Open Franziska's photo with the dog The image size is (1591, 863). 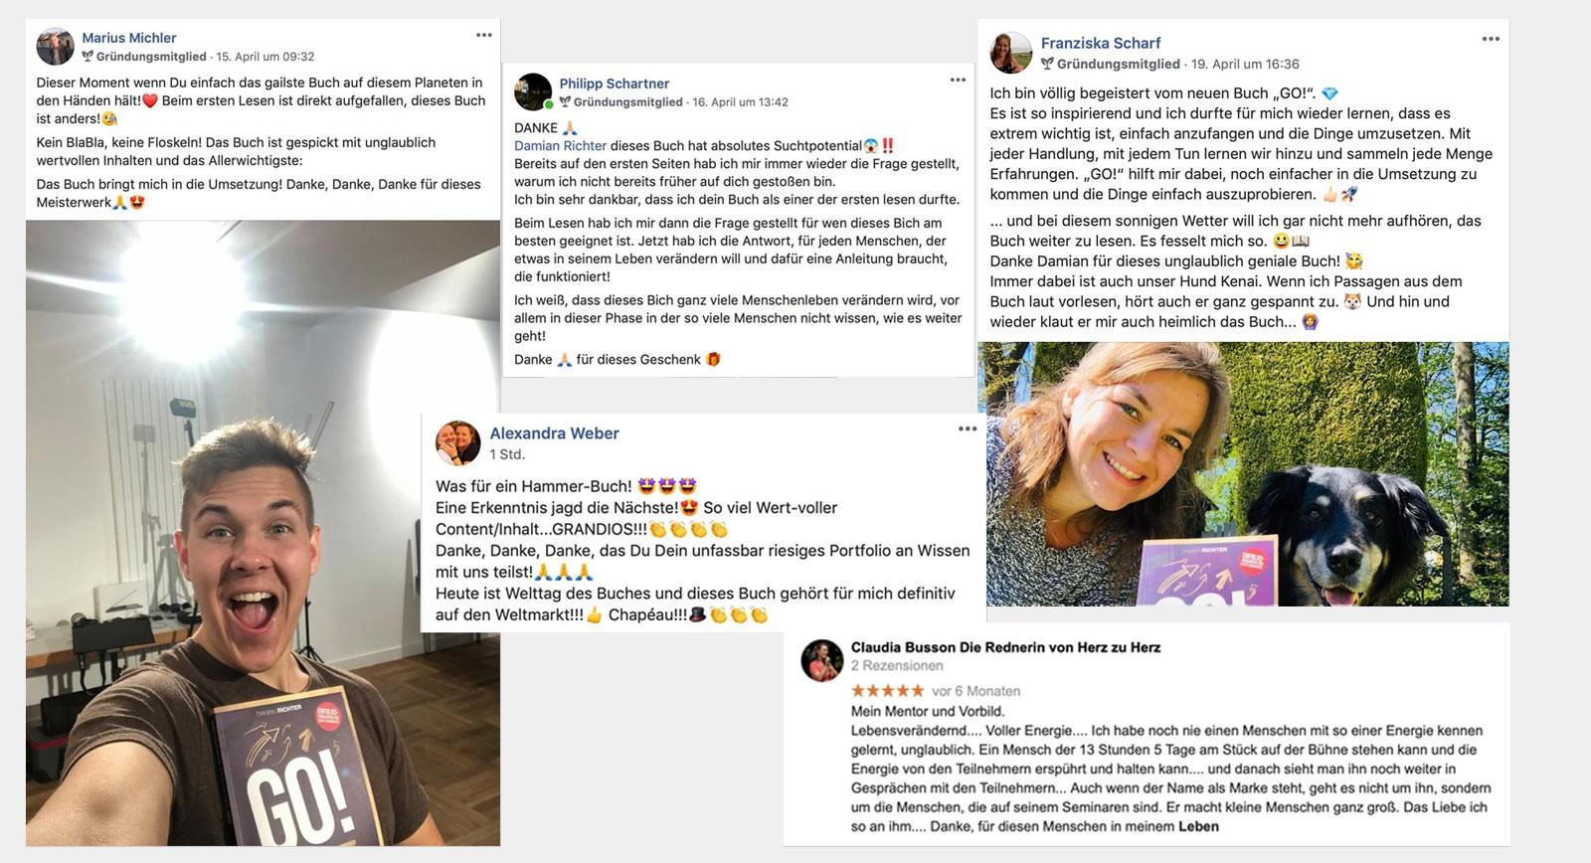1243,474
